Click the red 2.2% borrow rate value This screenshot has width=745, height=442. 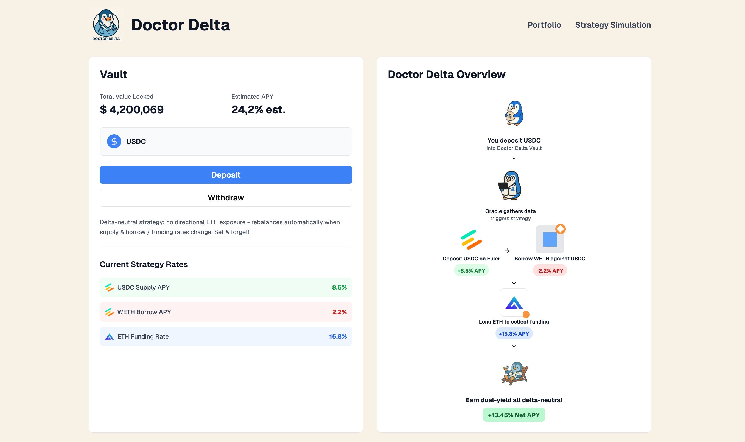339,312
